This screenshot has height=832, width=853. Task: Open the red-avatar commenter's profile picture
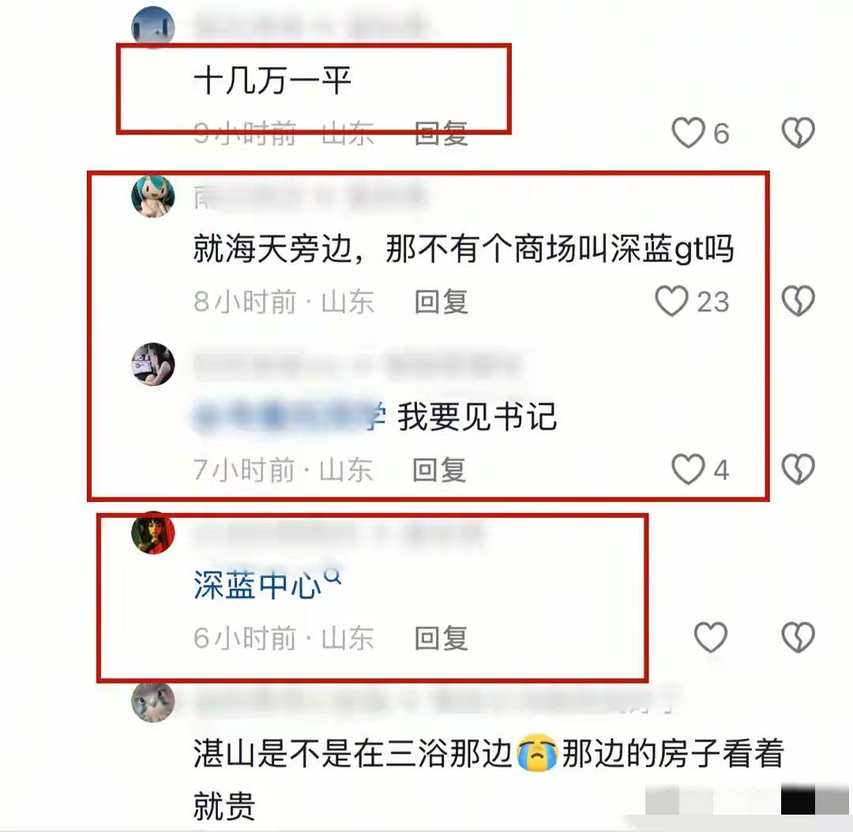(x=153, y=533)
